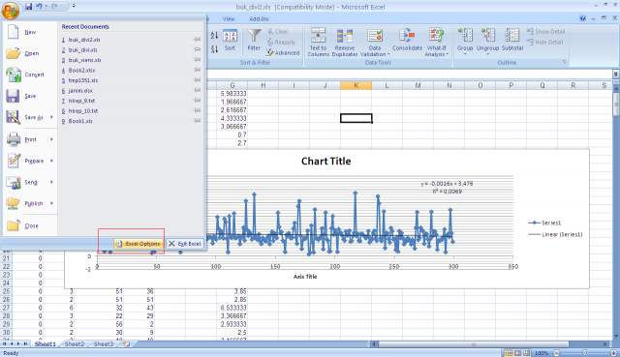620x357 pixels.
Task: Pin Book2.xlsx to recent list
Action: 197,70
